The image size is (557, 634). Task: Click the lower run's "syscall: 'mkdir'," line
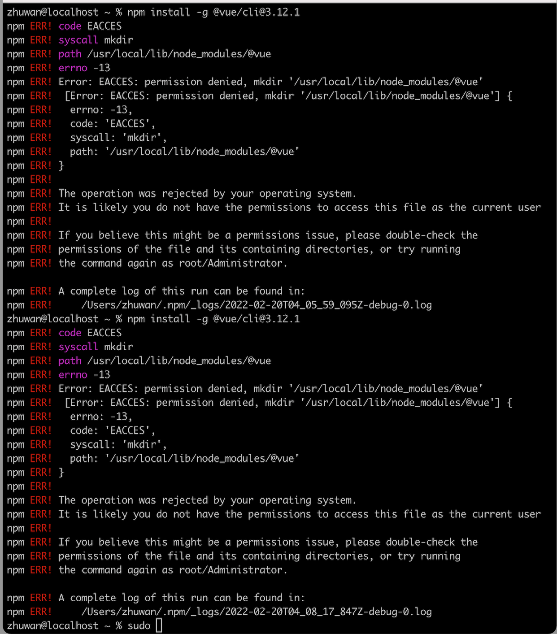click(x=118, y=444)
